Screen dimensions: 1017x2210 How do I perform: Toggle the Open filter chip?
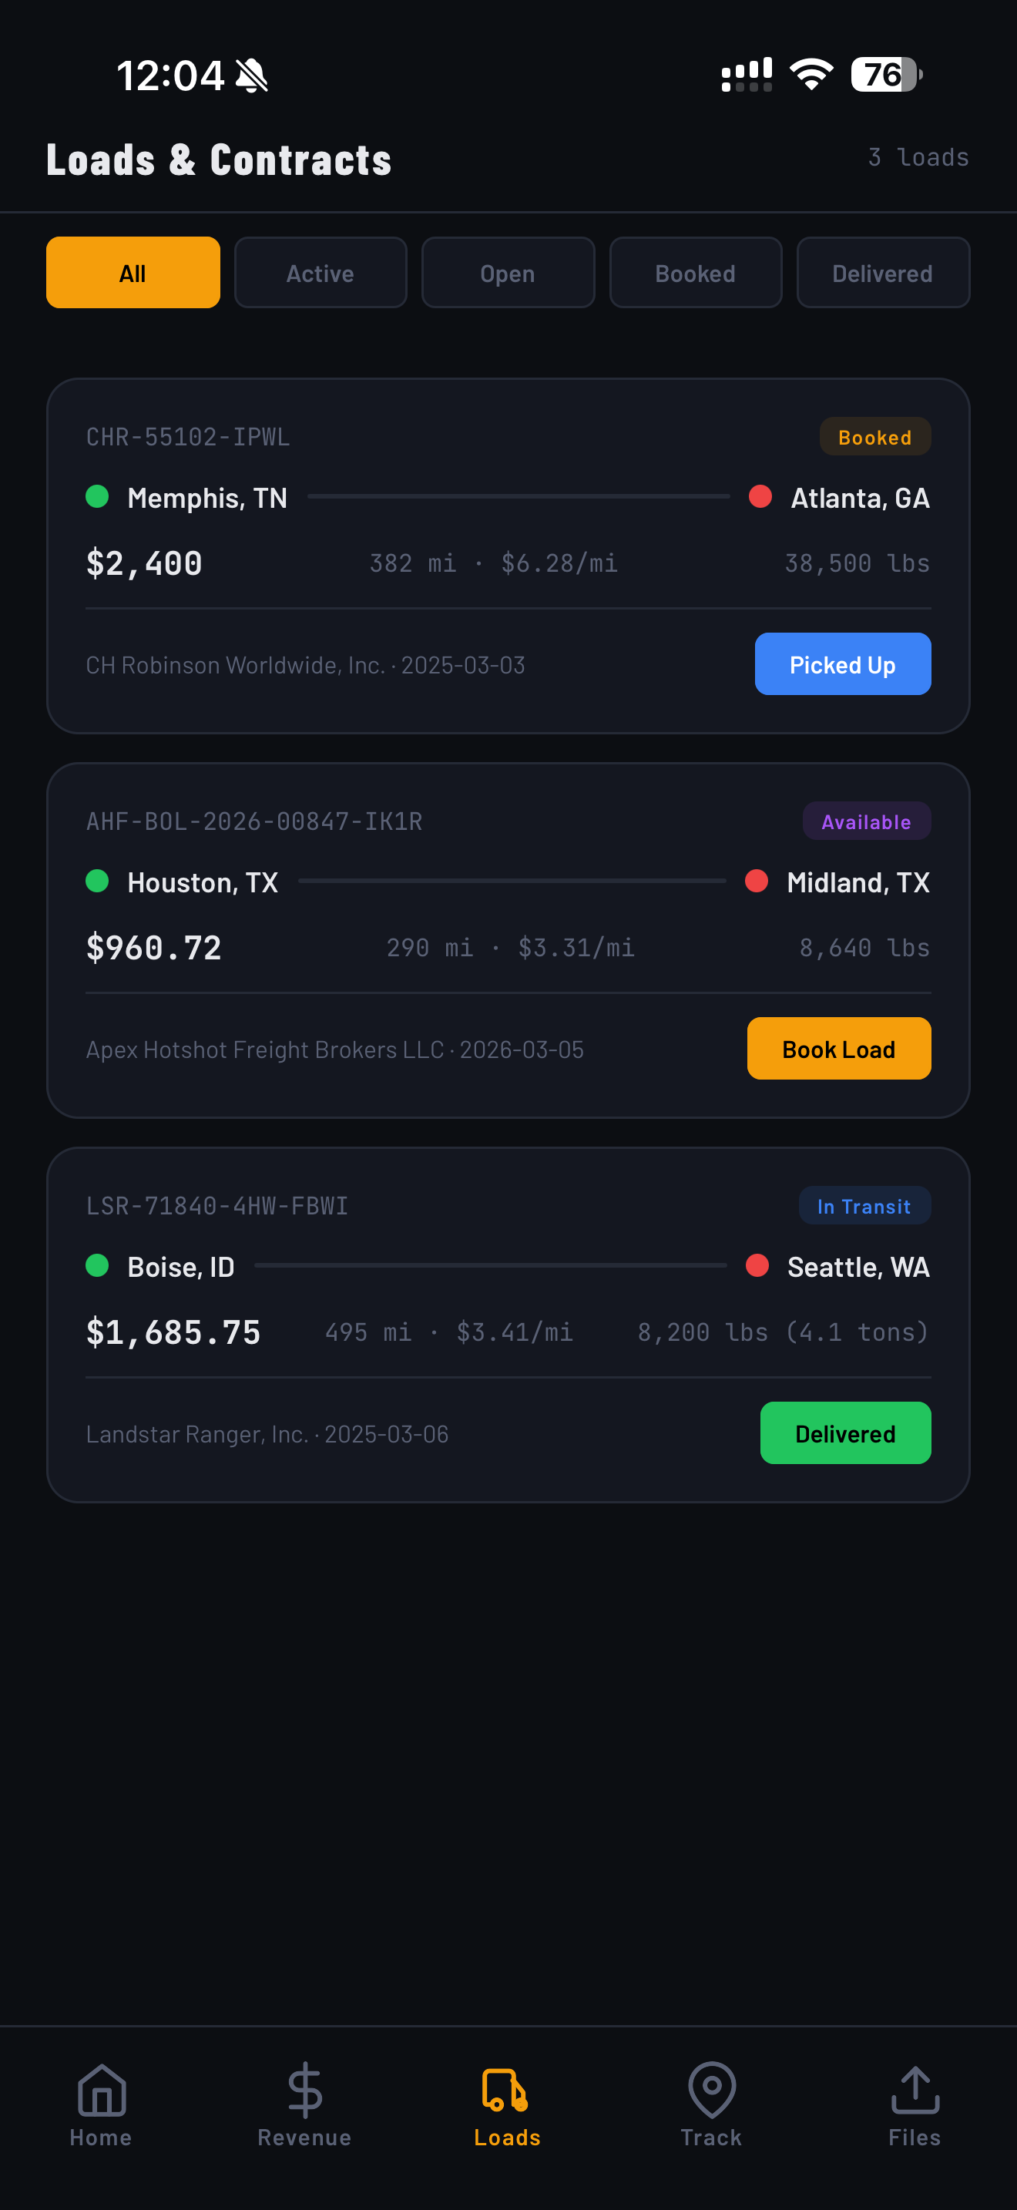[508, 273]
